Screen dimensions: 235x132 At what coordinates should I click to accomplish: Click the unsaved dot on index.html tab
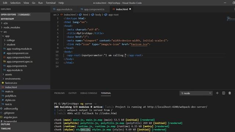coord(130,9)
